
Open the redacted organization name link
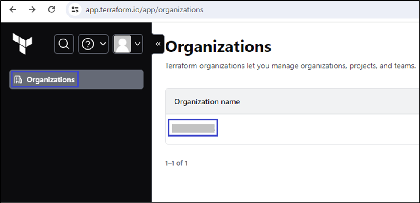(x=193, y=128)
